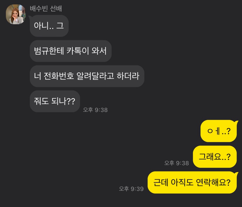This screenshot has width=242, height=207.
Task: Open 배수빈 선배's profile picture
Action: pyautogui.click(x=16, y=14)
